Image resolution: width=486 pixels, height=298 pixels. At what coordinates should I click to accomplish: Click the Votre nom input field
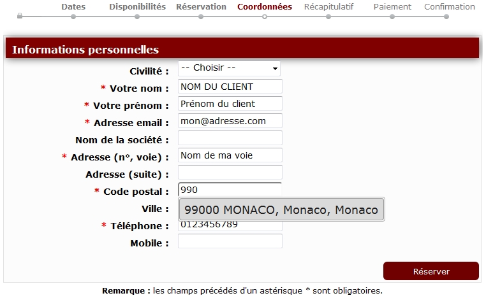(230, 87)
